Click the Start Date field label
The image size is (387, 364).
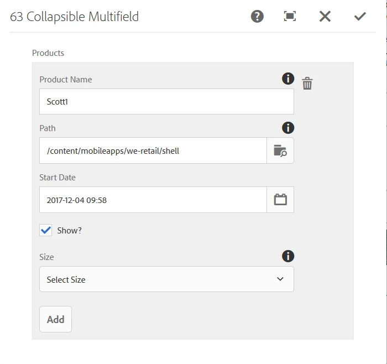coord(57,178)
